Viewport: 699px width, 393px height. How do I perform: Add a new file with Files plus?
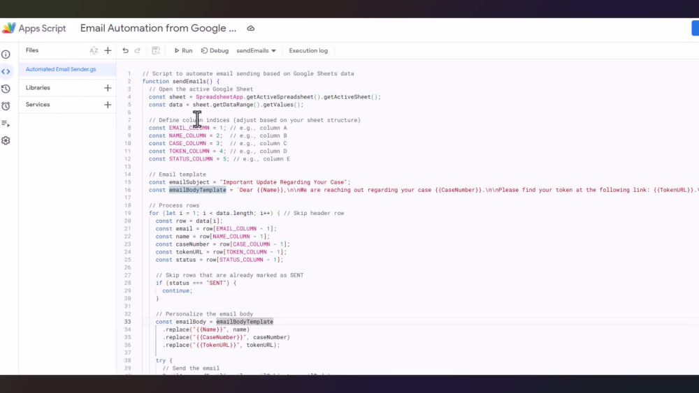coord(108,50)
